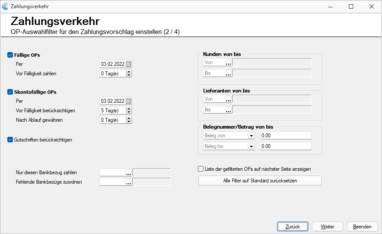Open lookup for Fehlende Bankbezüge zuordnen
Screen dimensions: 382x234
click(129, 182)
